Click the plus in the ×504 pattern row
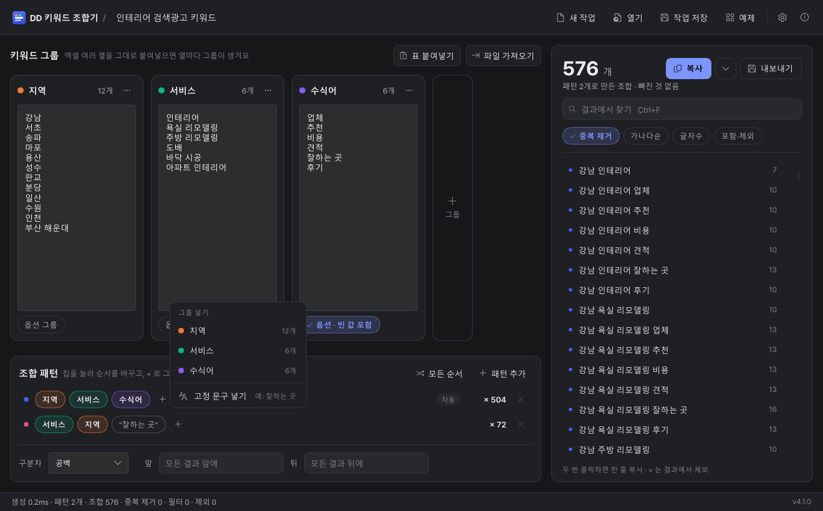Screen dimensions: 823x511 (163, 399)
